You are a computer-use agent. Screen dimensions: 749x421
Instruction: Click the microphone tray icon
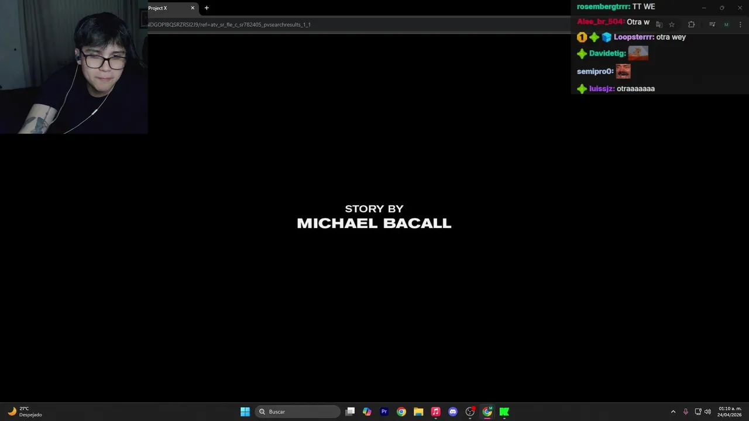click(686, 412)
